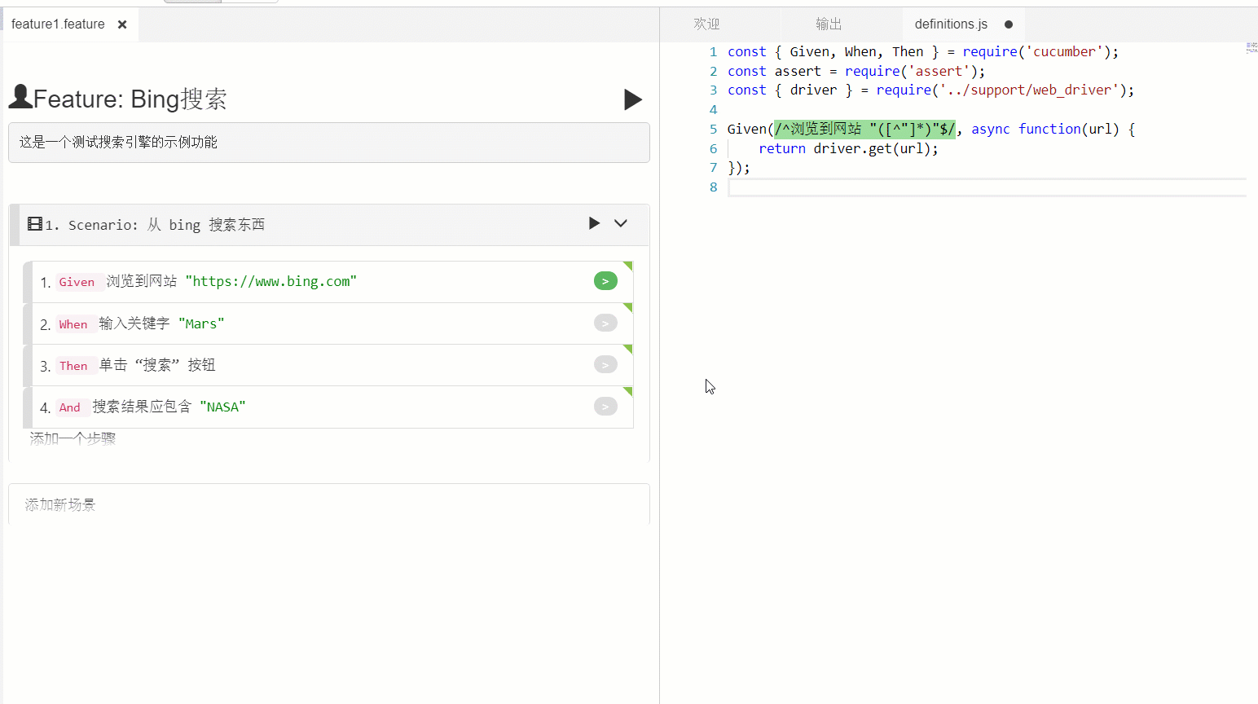This screenshot has height=704, width=1258.
Task: Click green corner marker on And step
Action: pyautogui.click(x=629, y=391)
